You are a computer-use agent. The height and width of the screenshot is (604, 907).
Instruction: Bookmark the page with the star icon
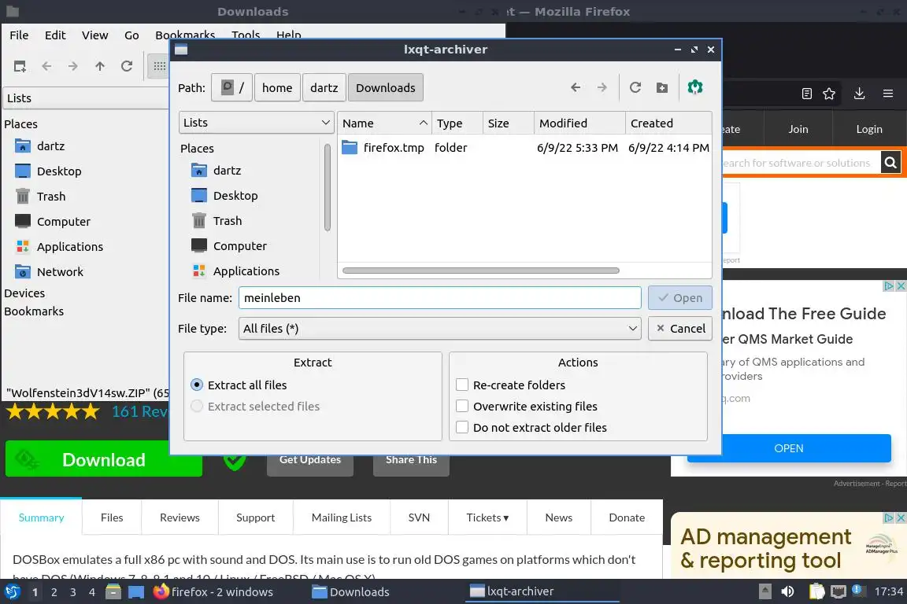[x=829, y=94]
